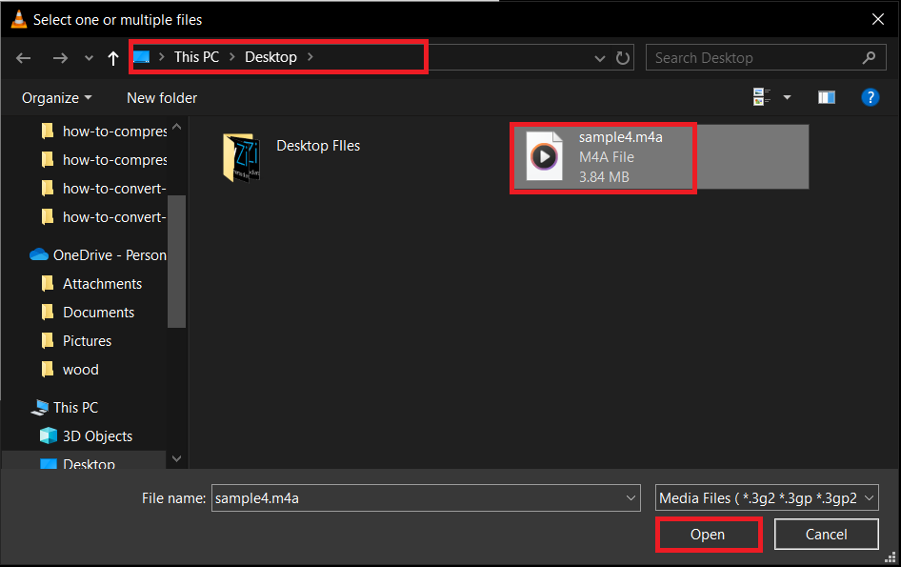Navigate back to the previous folder

(23, 57)
